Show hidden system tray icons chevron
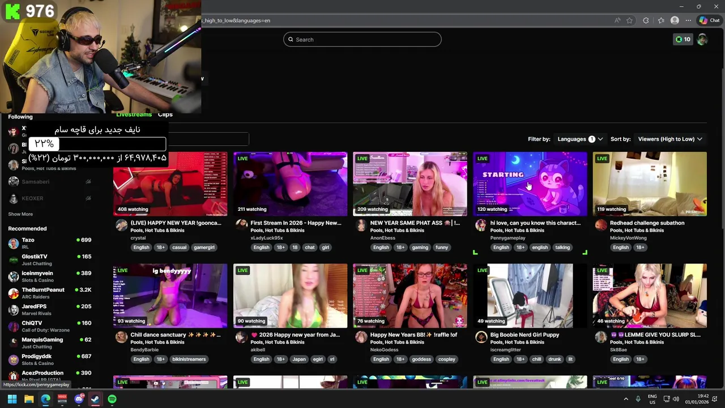The height and width of the screenshot is (408, 725). 626,399
